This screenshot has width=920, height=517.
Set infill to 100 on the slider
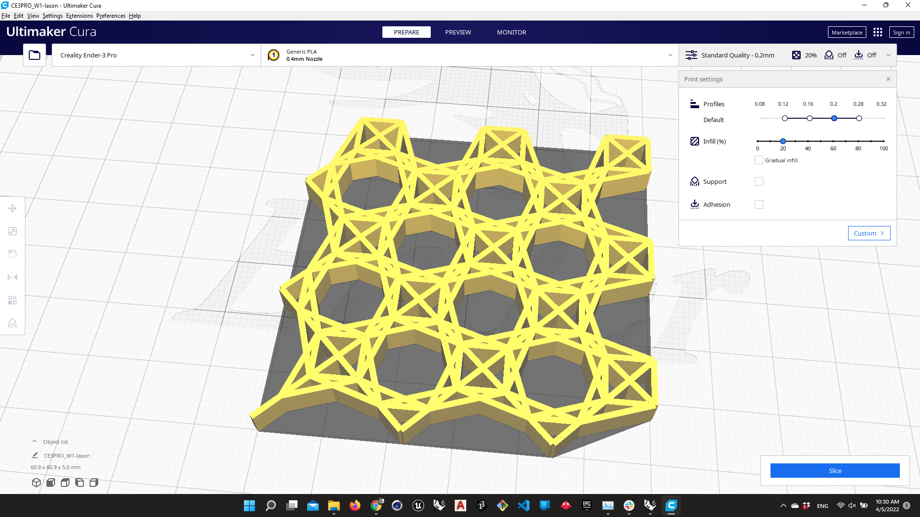[884, 141]
